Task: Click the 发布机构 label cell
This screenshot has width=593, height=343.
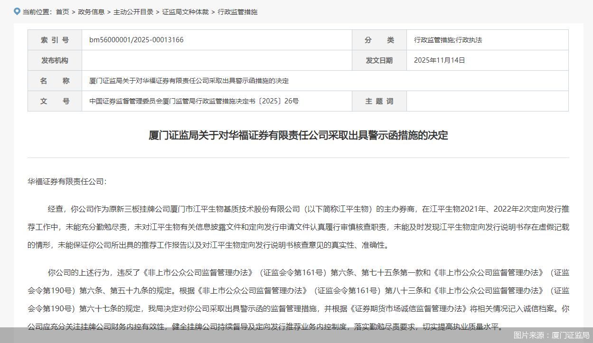Action: 55,60
